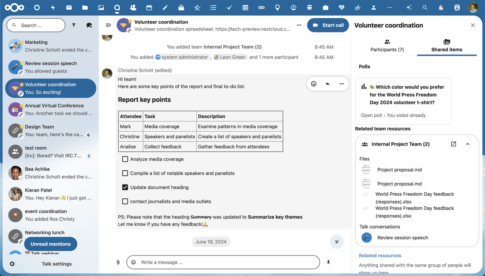The height and width of the screenshot is (276, 485).
Task: Check the Analyze media coverage checkbox
Action: point(125,159)
